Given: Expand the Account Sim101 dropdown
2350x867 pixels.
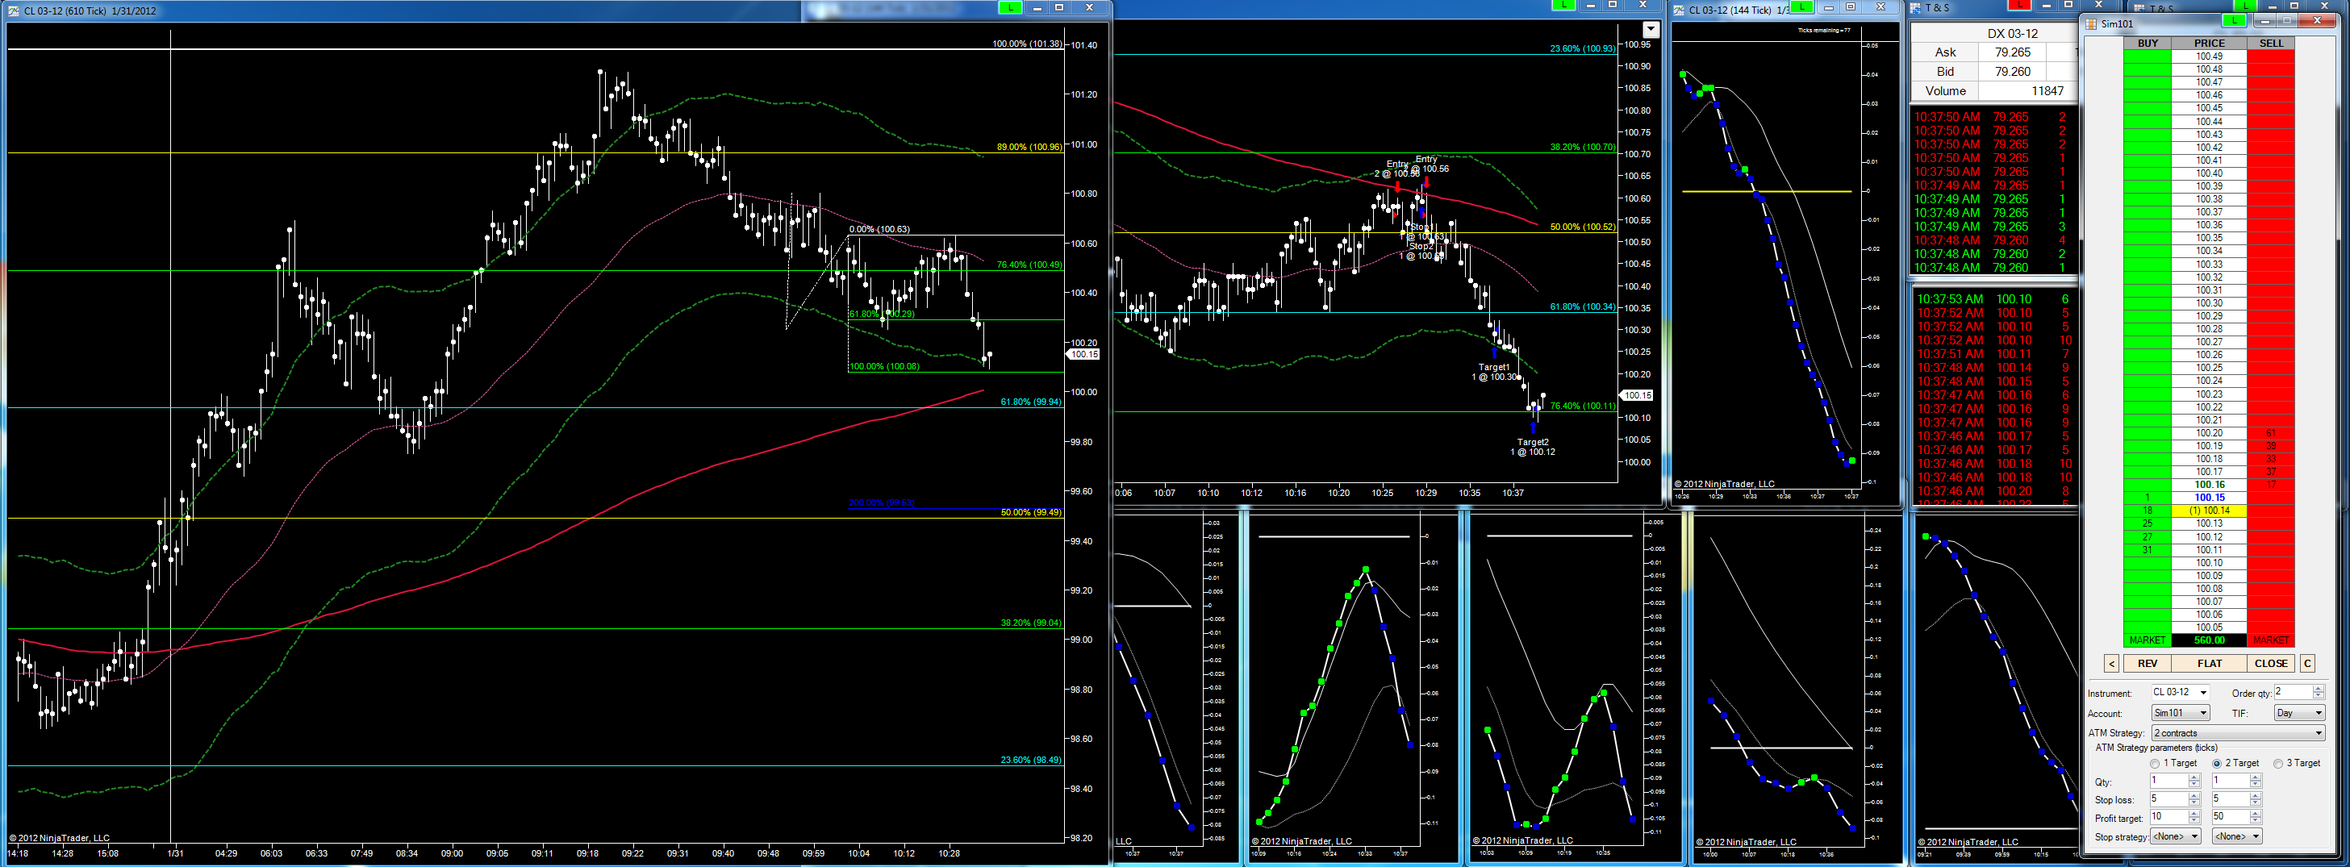Looking at the screenshot, I should (2180, 713).
